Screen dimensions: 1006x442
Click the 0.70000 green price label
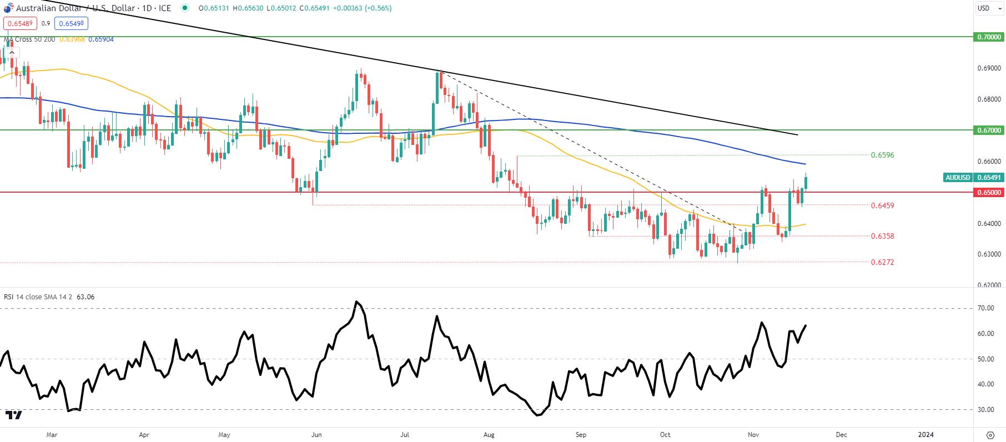click(989, 37)
